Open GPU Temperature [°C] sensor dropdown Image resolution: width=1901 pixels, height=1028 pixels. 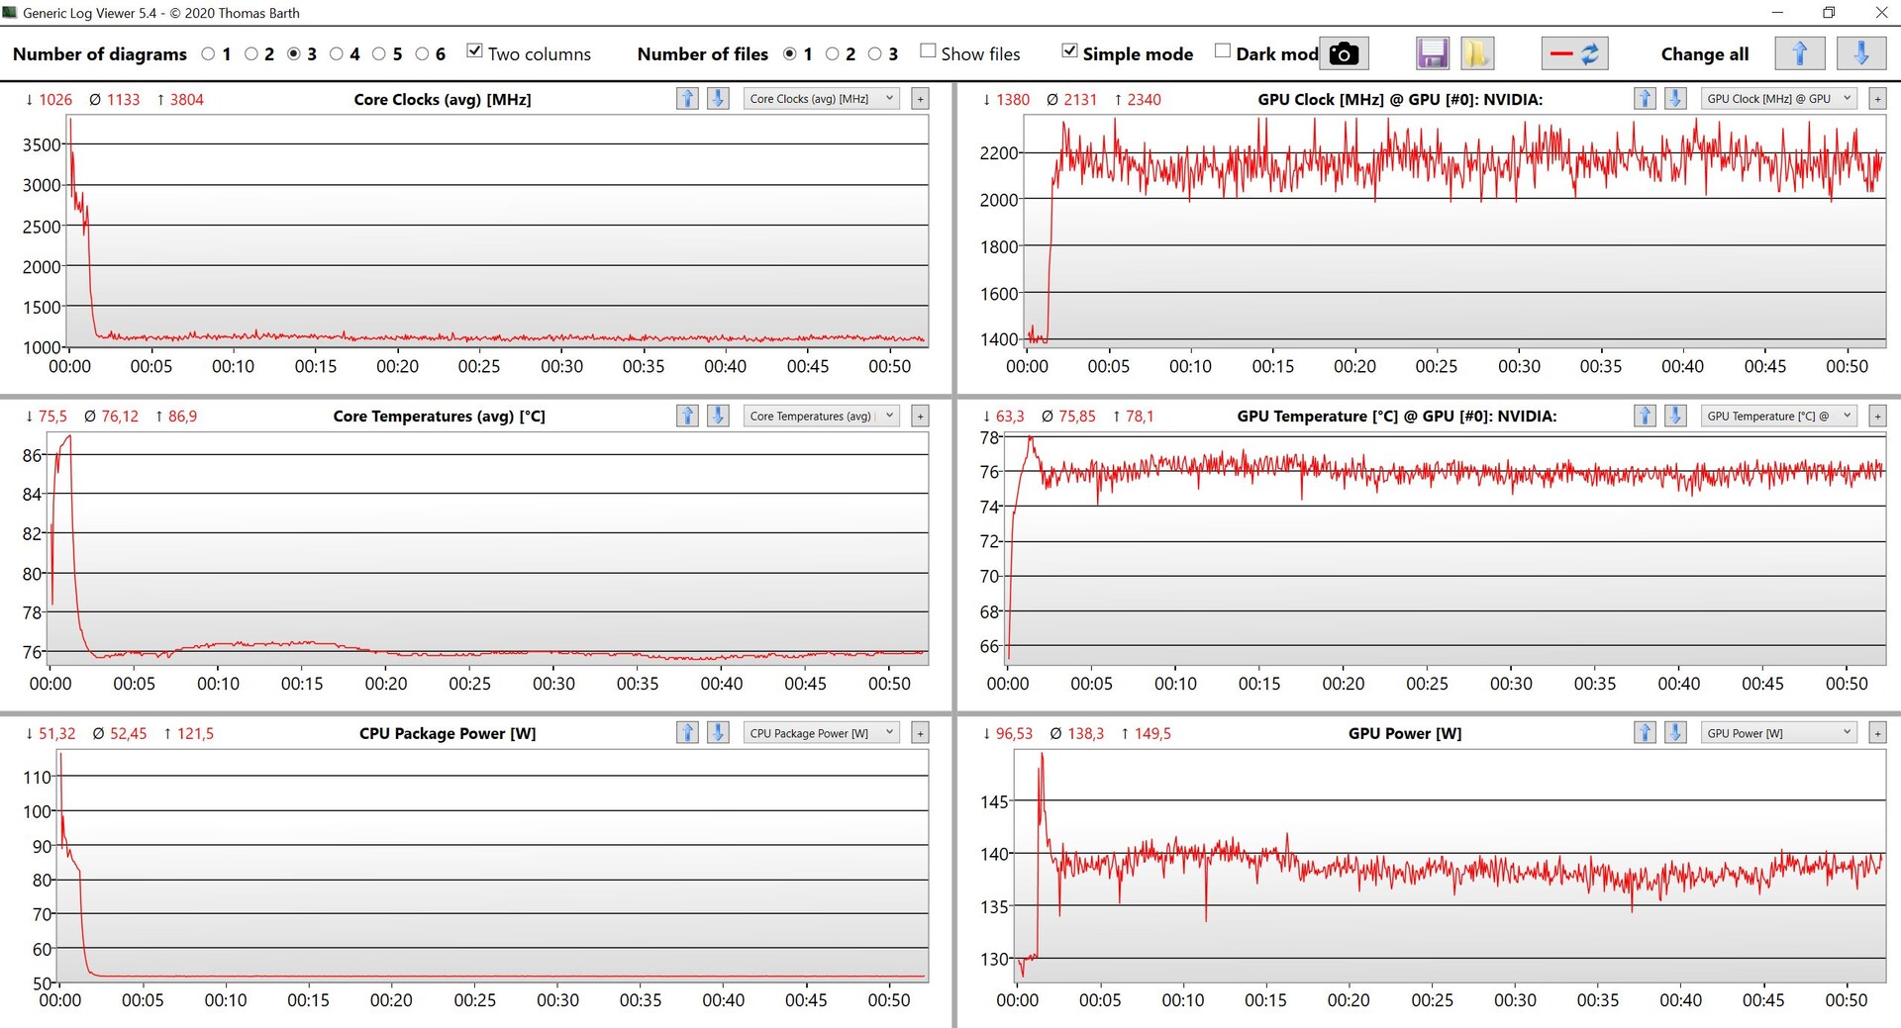[x=1778, y=417]
